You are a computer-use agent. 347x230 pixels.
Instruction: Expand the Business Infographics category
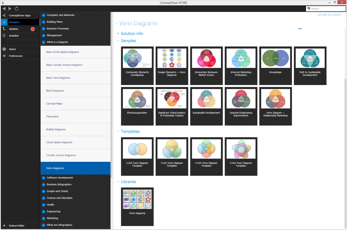(44, 185)
